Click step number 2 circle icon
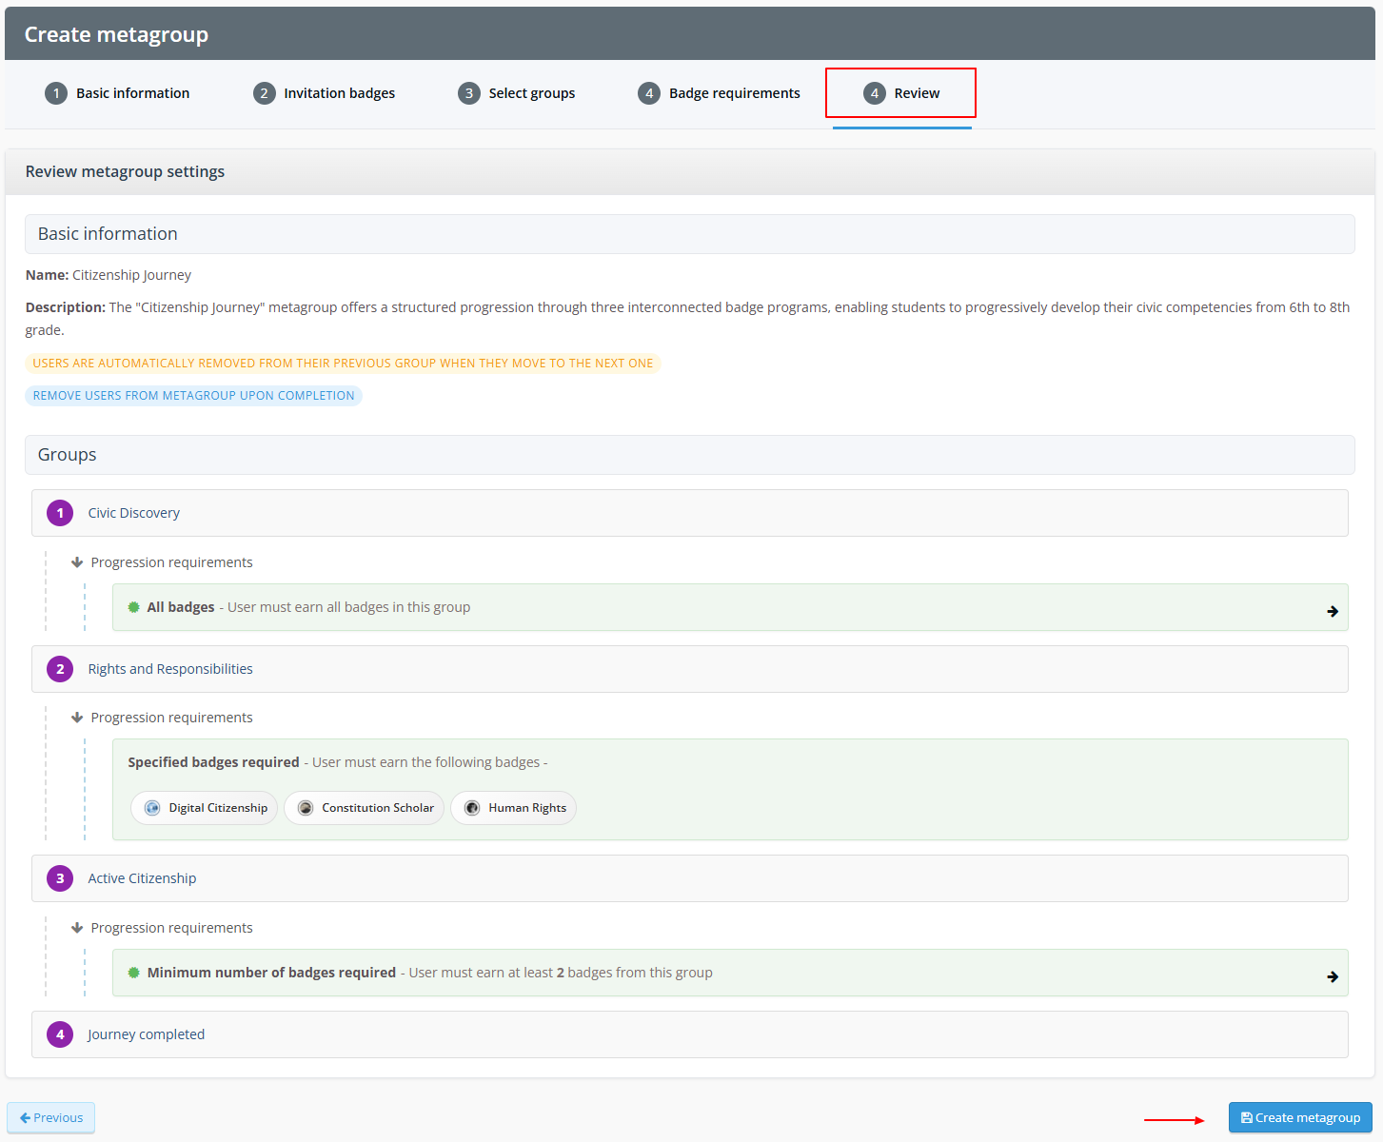This screenshot has height=1142, width=1383. 264,93
